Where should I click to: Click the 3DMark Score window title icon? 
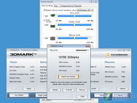[49, 46]
